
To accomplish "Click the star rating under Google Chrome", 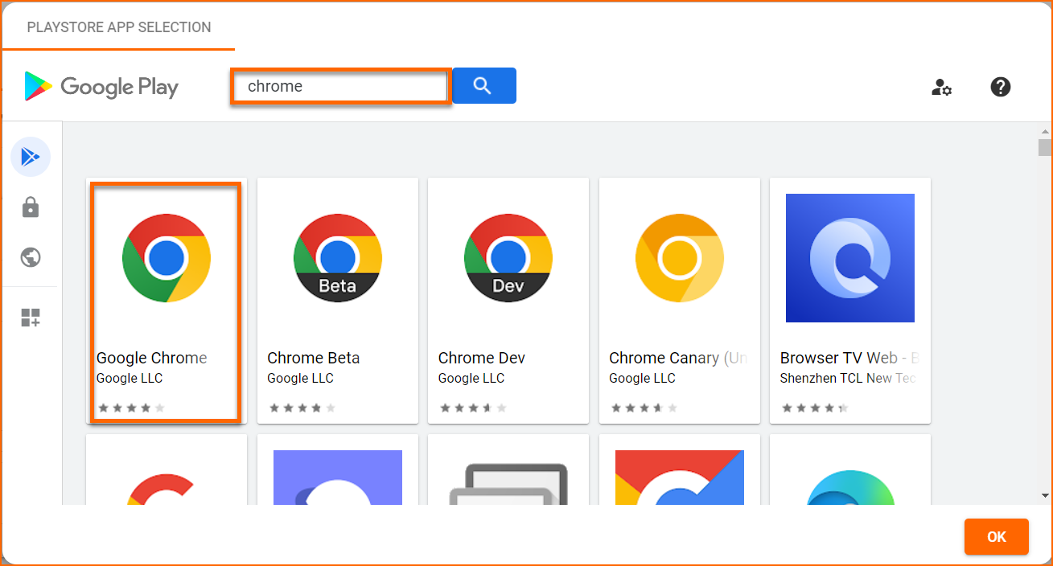I will tap(131, 408).
